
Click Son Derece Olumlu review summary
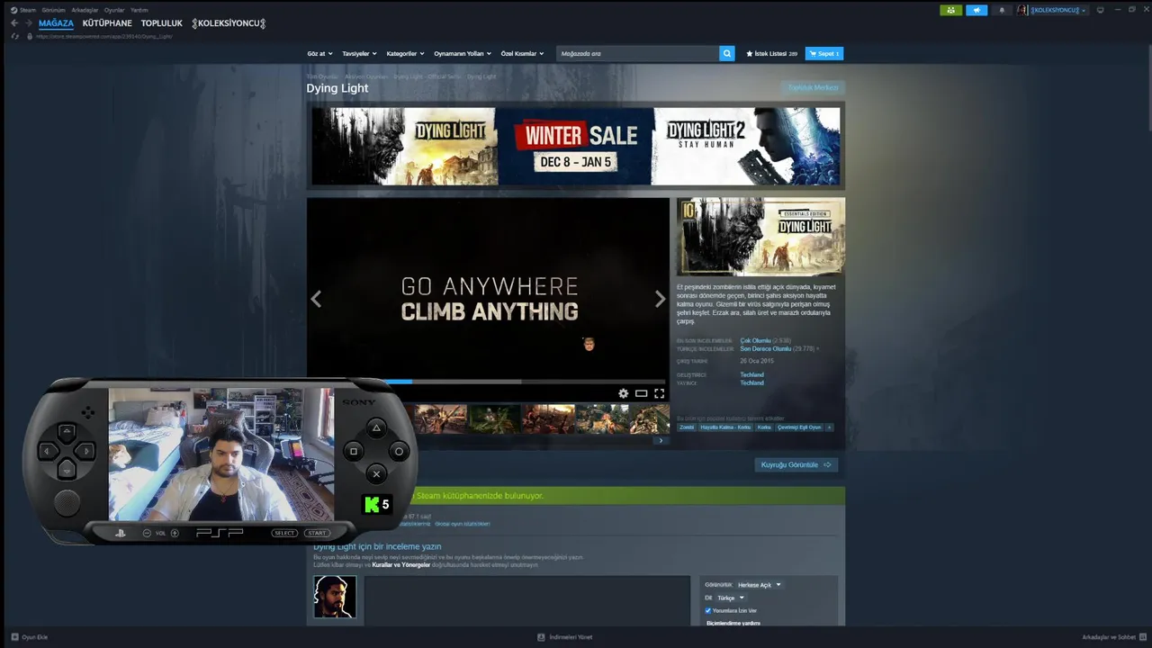(x=765, y=349)
